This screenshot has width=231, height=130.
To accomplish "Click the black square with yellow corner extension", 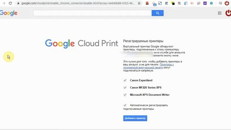I will tap(173, 3).
